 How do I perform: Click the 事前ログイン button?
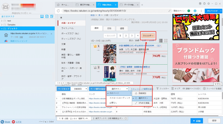point(179,11)
